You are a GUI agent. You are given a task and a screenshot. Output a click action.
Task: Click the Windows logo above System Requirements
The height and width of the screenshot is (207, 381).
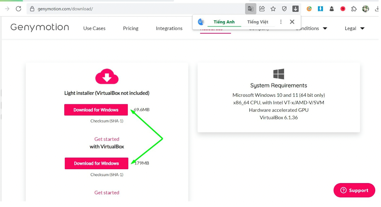coord(279,74)
